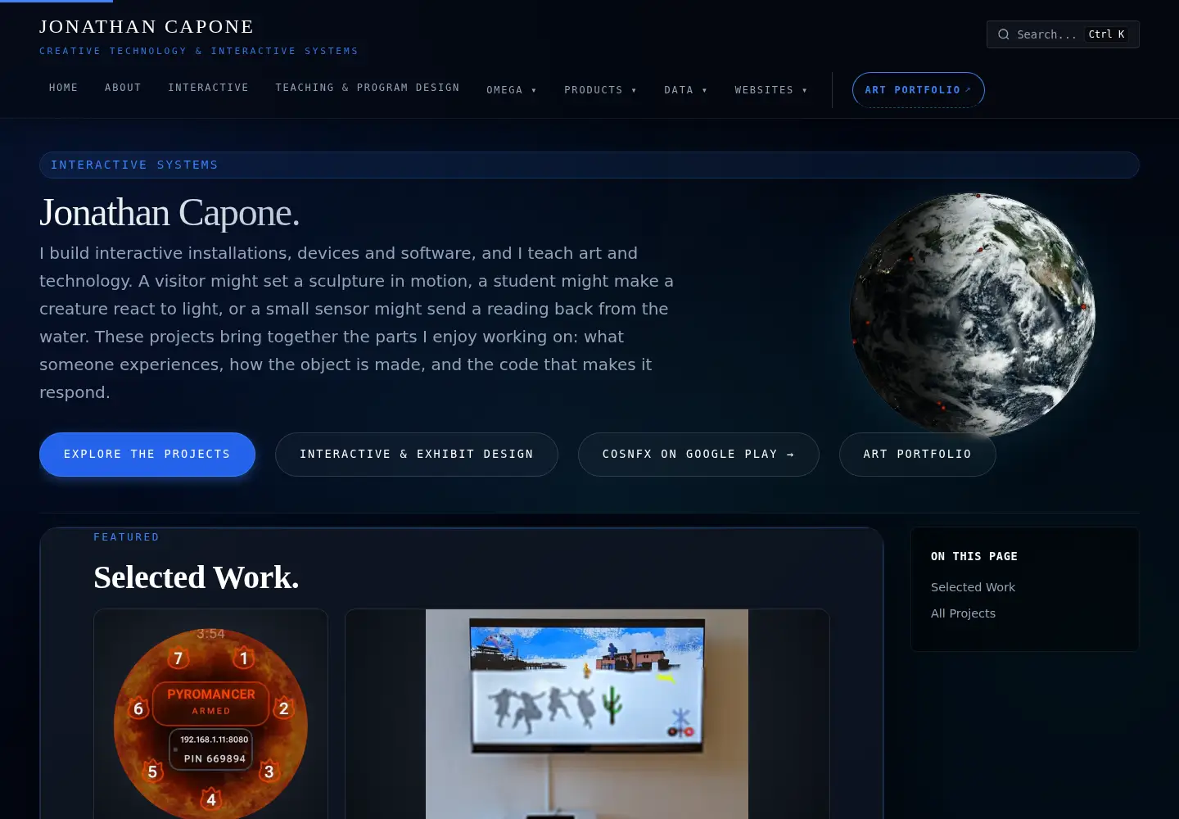Click the On This Page heading

[974, 556]
